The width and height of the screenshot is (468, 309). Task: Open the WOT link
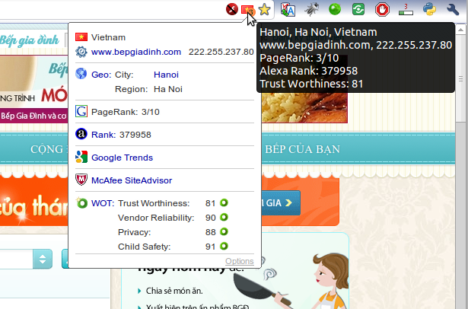click(103, 203)
